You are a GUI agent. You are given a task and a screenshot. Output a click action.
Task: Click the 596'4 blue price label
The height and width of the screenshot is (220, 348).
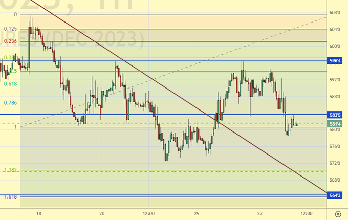pos(336,61)
